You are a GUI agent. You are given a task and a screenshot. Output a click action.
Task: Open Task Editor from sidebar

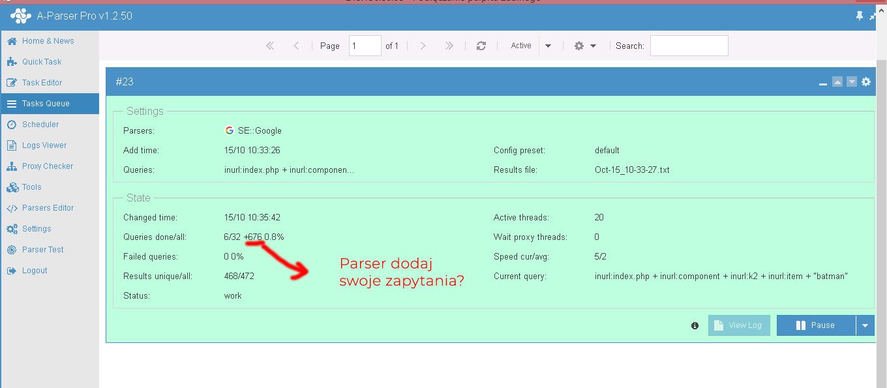point(42,83)
